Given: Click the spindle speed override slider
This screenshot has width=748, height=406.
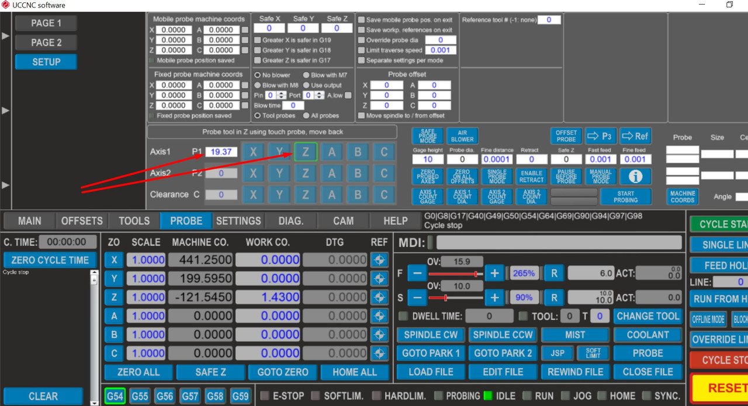Looking at the screenshot, I should [x=455, y=298].
